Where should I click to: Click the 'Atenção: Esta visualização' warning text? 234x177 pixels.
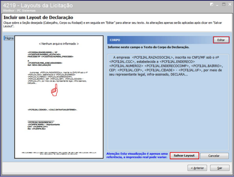click(x=137, y=155)
